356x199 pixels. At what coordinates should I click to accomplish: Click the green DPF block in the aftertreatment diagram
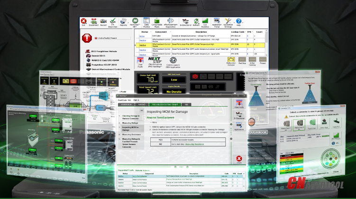tap(75, 106)
